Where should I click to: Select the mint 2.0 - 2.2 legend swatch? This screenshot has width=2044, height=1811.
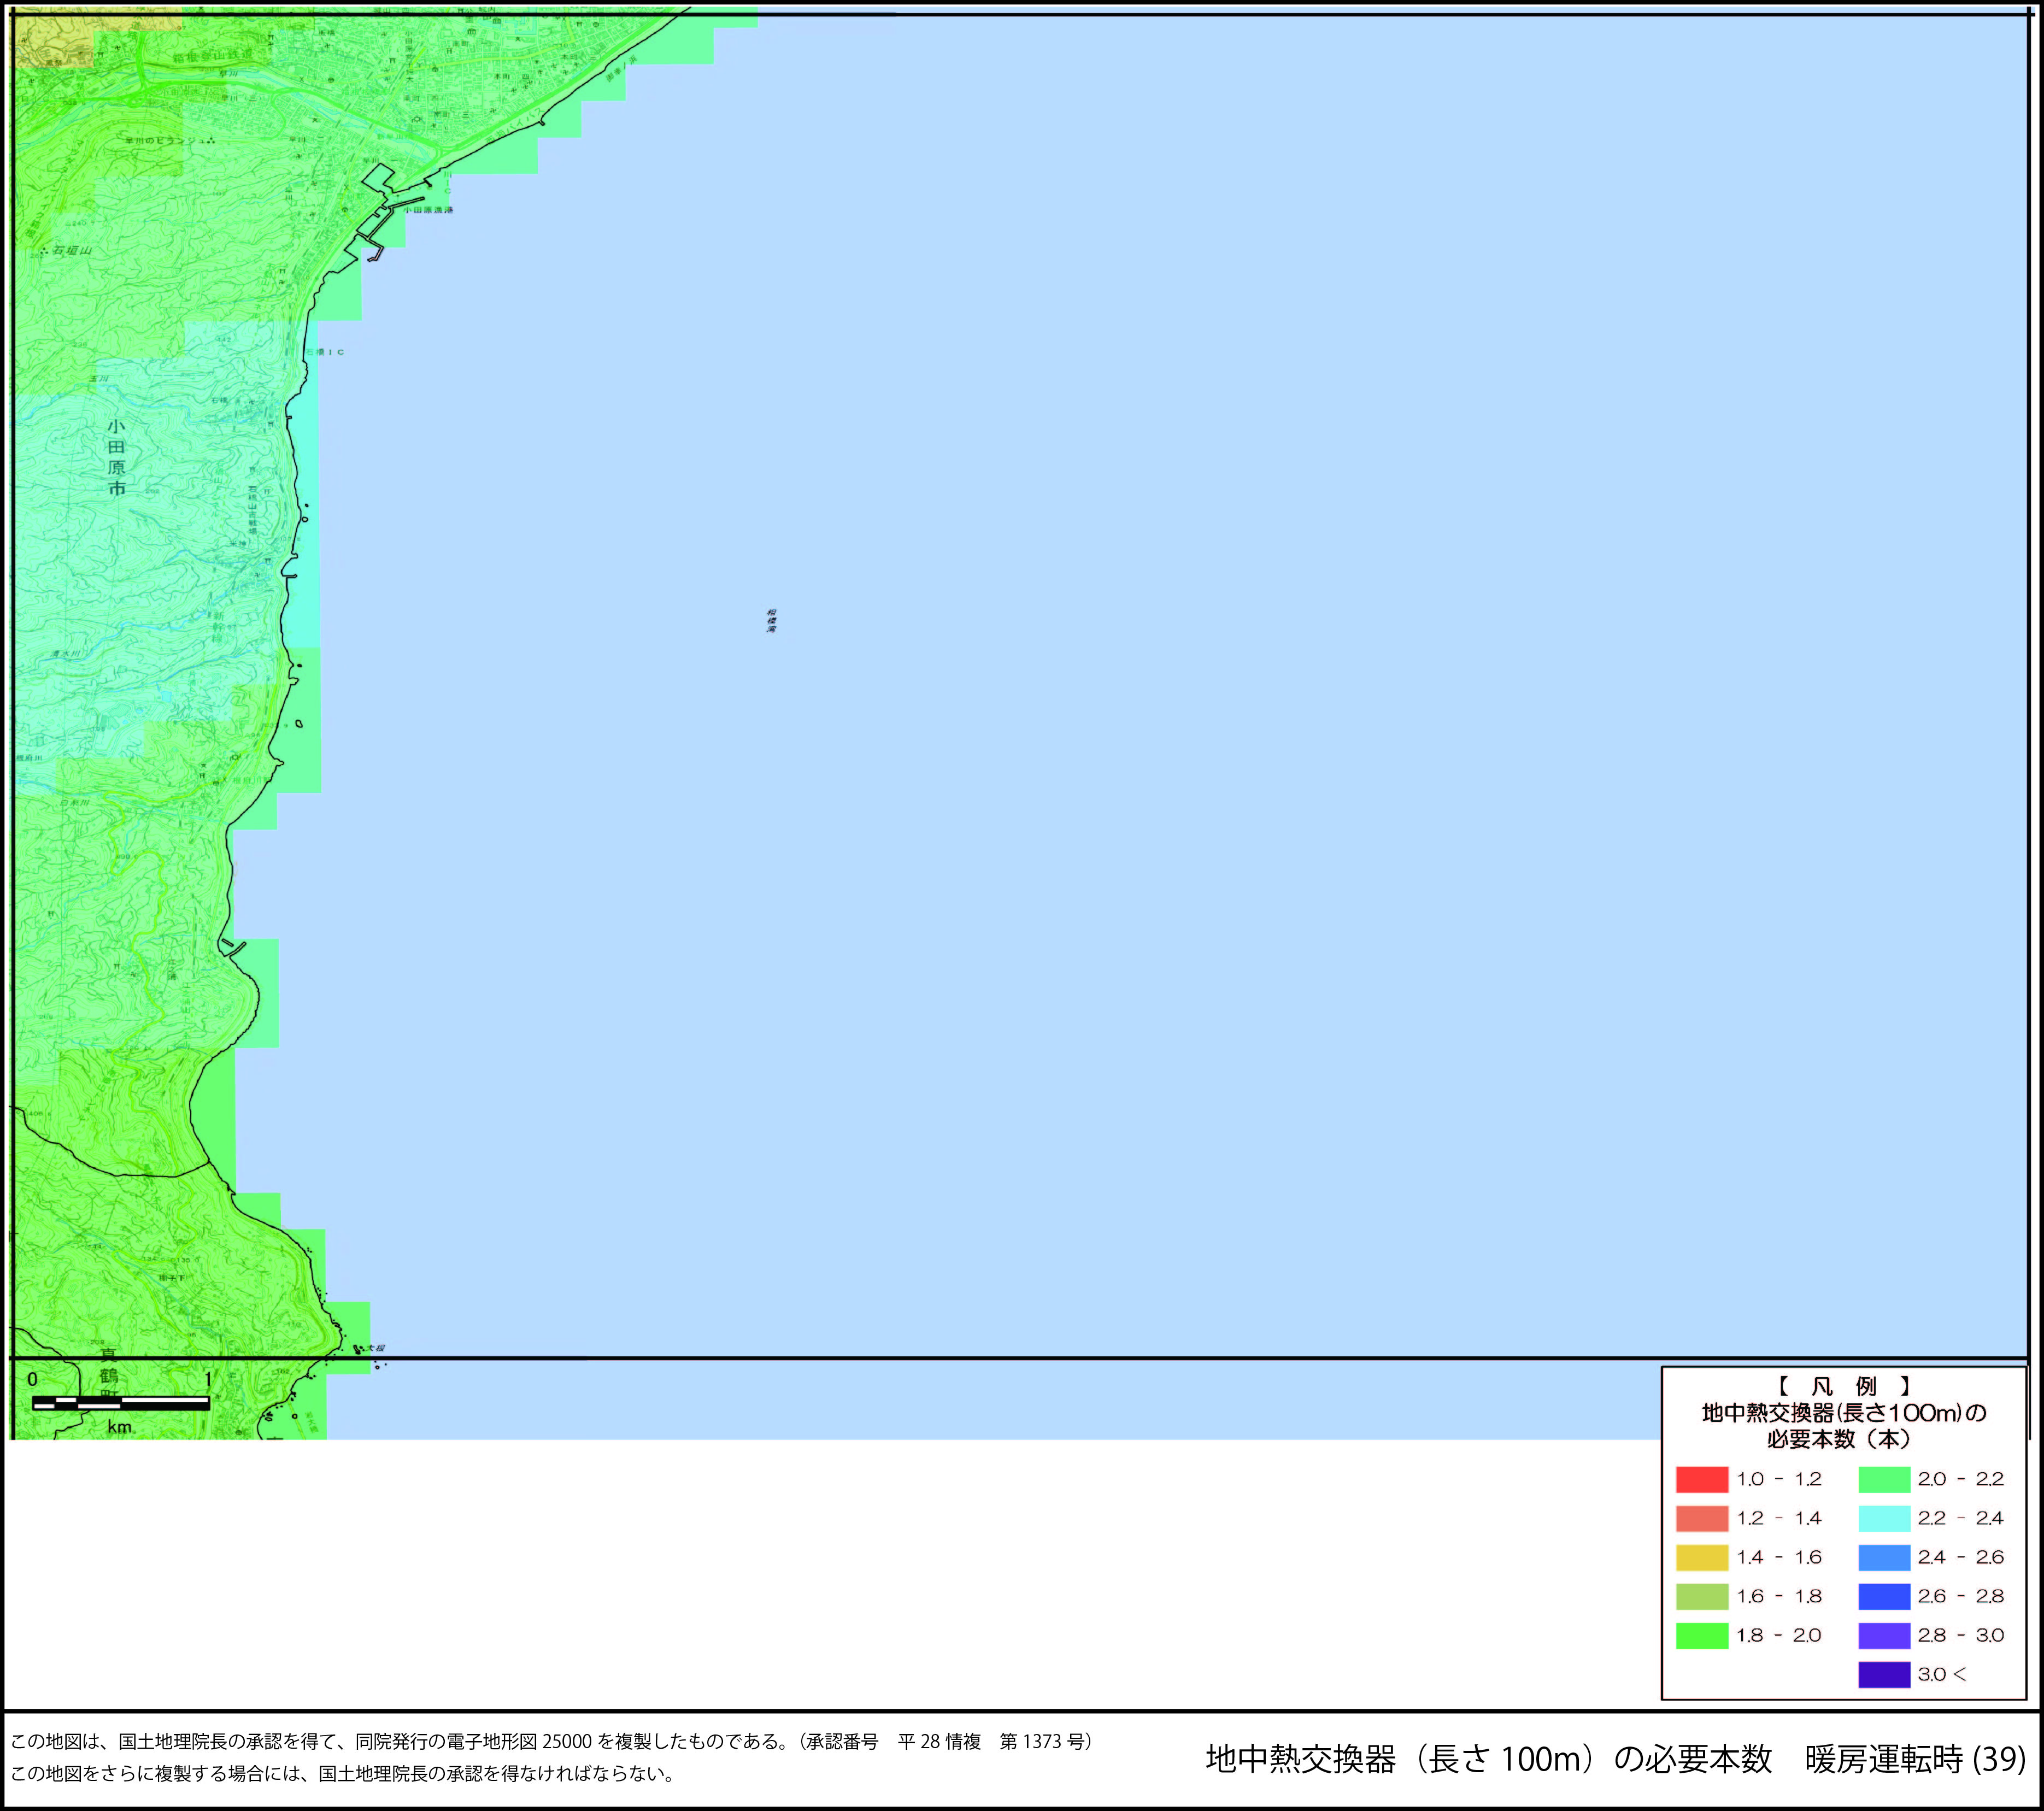point(1884,1479)
